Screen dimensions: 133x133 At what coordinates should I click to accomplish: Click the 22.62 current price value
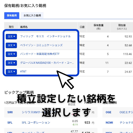coord(128,63)
